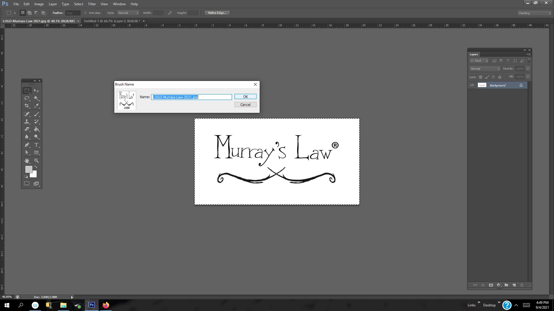Switch to the Untitled-1 document tab
The width and height of the screenshot is (554, 311).
[x=112, y=21]
